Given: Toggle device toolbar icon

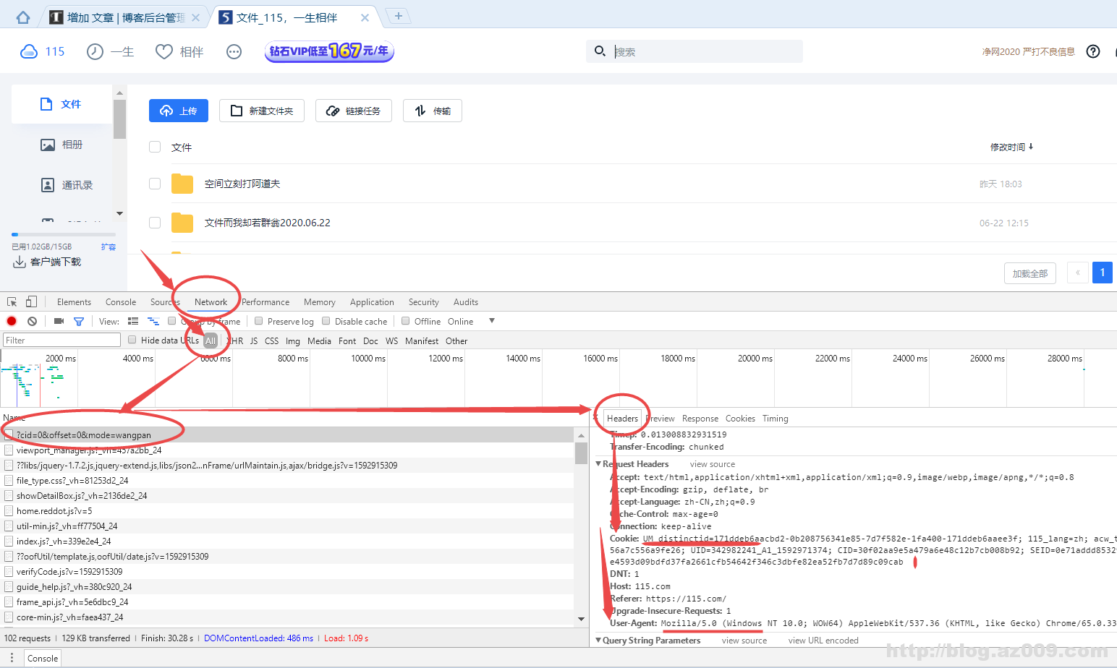Looking at the screenshot, I should (31, 302).
